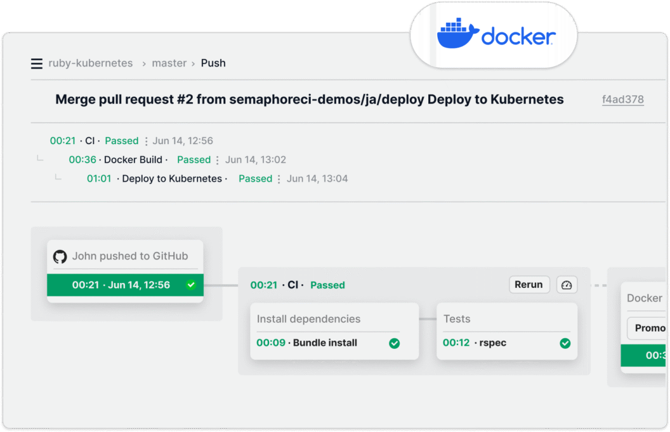The width and height of the screenshot is (670, 432).
Task: Click the GitHub logo icon
Action: point(60,256)
